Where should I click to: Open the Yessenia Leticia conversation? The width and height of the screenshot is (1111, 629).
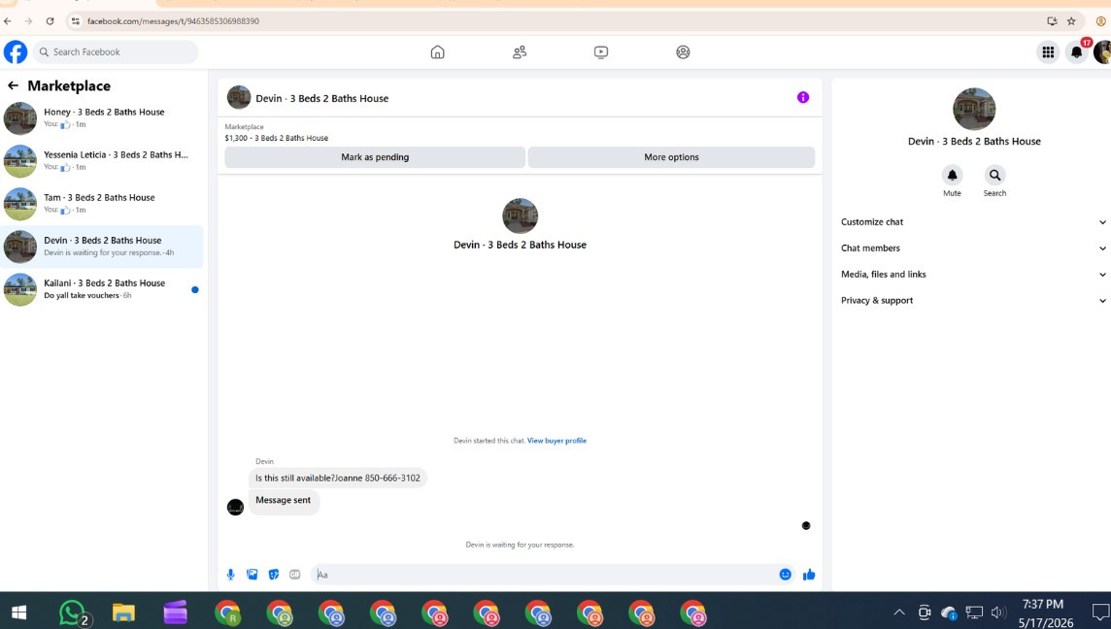pyautogui.click(x=102, y=161)
